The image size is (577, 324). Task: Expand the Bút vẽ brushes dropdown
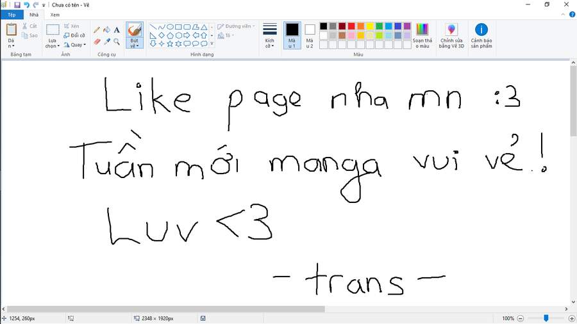click(135, 46)
